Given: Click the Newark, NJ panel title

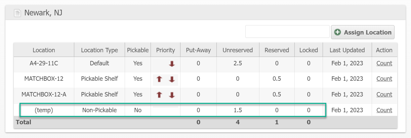Looking at the screenshot, I should (x=43, y=13).
